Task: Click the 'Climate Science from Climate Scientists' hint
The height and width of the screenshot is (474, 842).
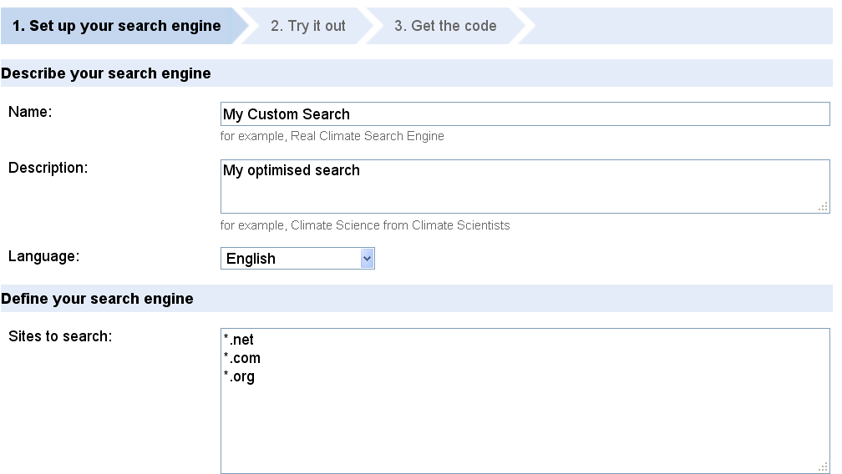Action: pyautogui.click(x=400, y=225)
